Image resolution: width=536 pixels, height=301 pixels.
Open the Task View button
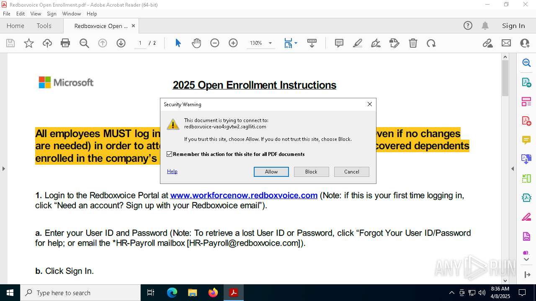pos(151,293)
